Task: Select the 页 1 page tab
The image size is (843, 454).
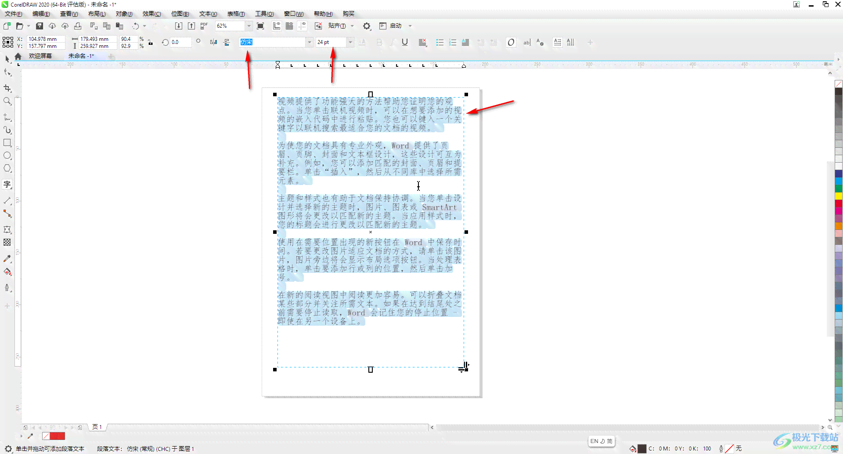Action: point(97,427)
